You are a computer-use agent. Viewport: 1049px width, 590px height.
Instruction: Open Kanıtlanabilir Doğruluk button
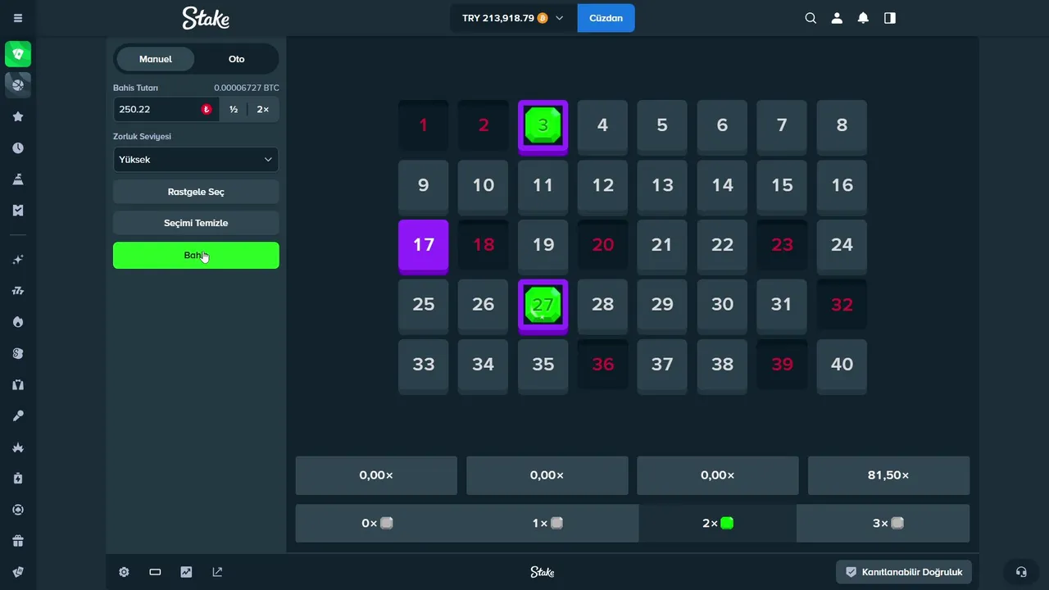coord(904,572)
